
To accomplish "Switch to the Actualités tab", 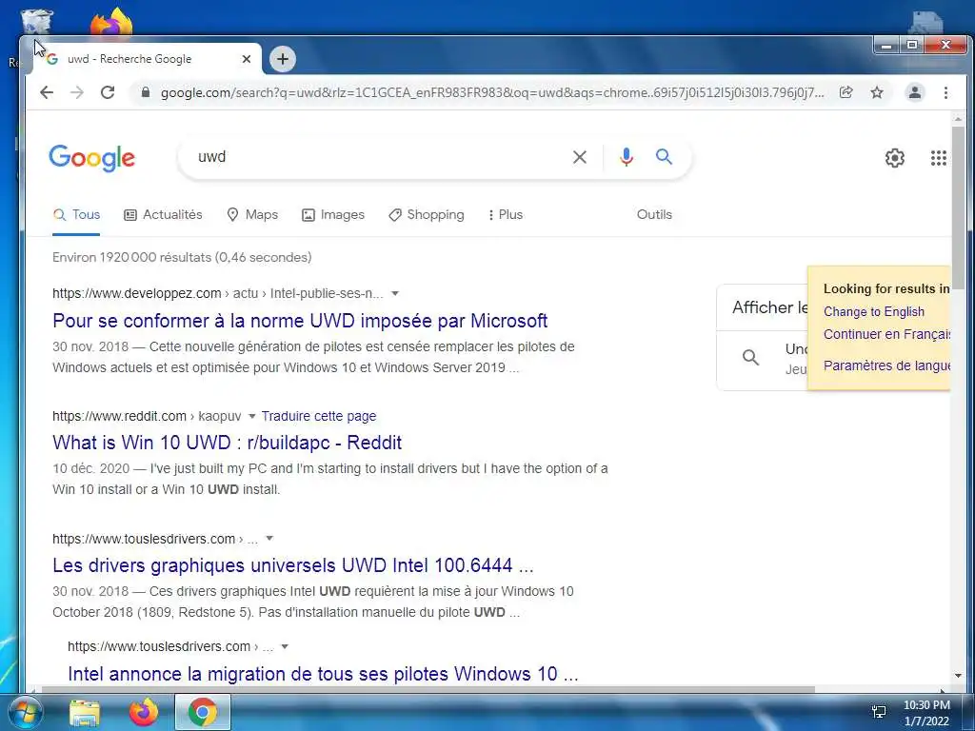I will (x=164, y=214).
